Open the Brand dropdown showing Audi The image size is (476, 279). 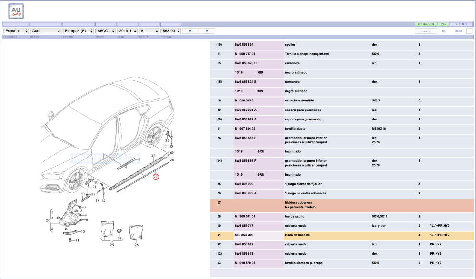click(45, 31)
